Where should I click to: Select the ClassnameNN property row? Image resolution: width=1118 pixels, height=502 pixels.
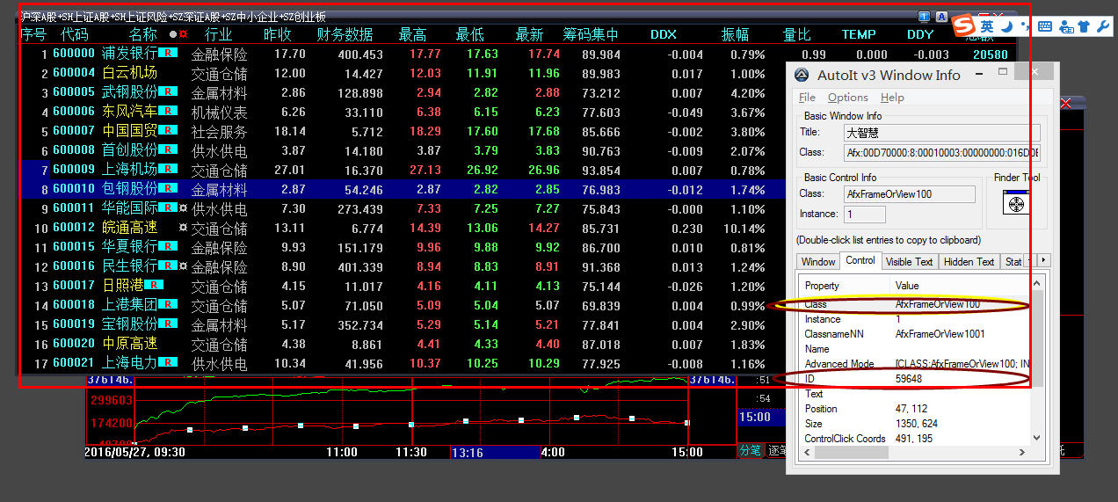coord(914,334)
